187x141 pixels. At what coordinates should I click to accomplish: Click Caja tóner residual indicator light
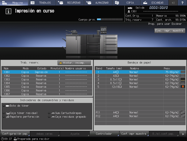tap(4, 113)
